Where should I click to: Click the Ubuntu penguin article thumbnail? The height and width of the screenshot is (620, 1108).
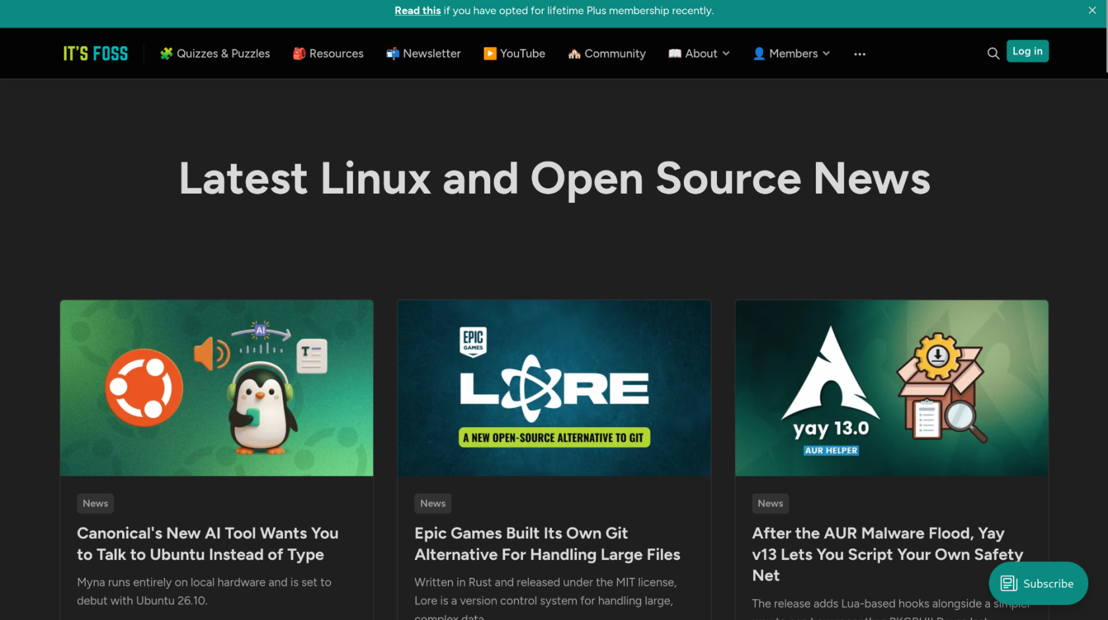click(216, 388)
